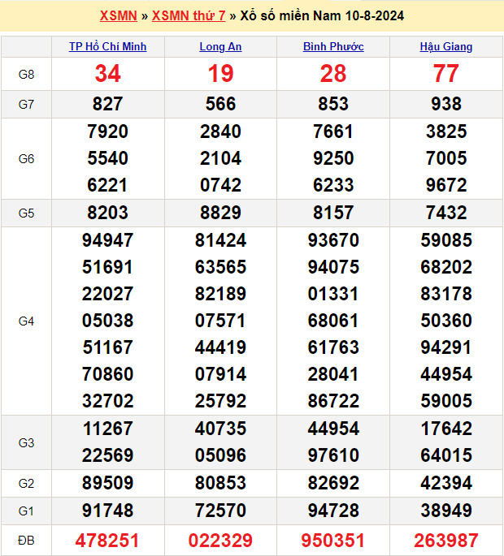Image resolution: width=504 pixels, height=556 pixels.
Task: Click the G1 result 91748
Action: coord(108,511)
